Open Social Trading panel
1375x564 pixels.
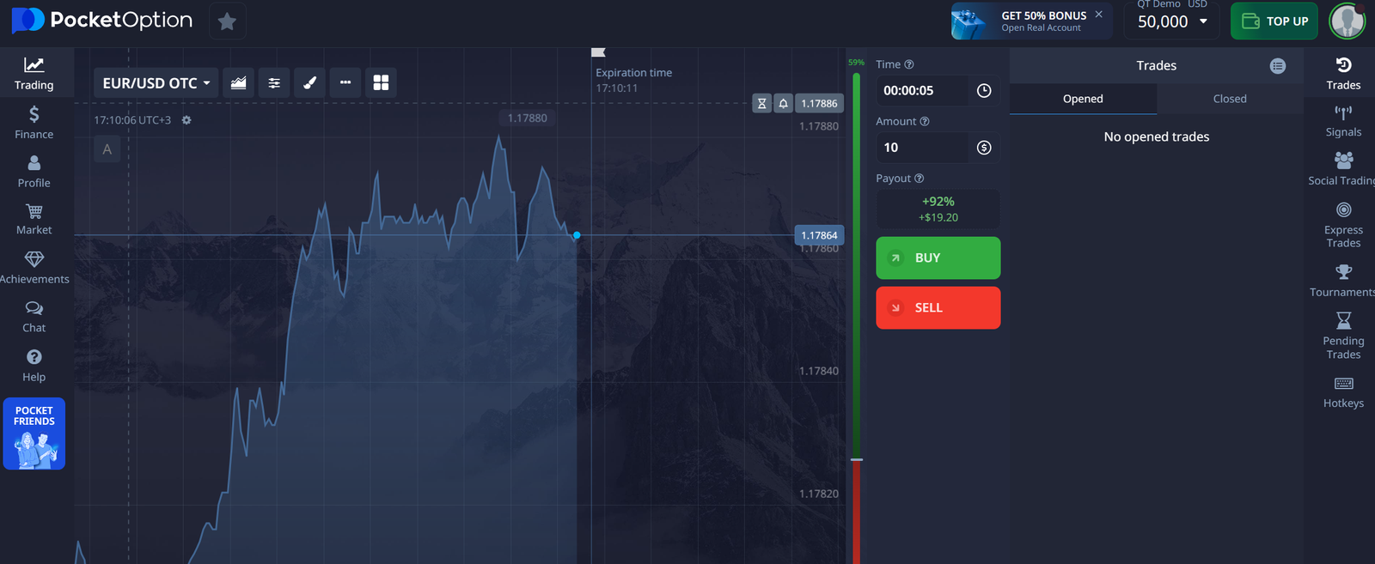point(1343,169)
